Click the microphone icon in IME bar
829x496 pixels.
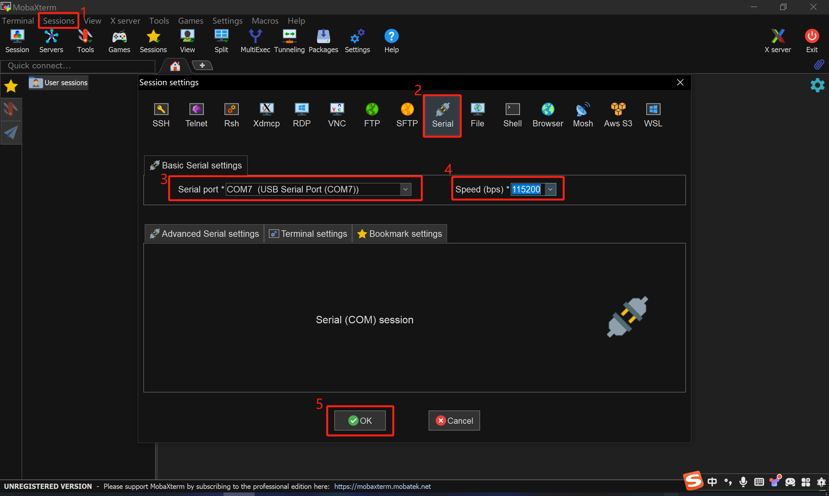(x=743, y=482)
